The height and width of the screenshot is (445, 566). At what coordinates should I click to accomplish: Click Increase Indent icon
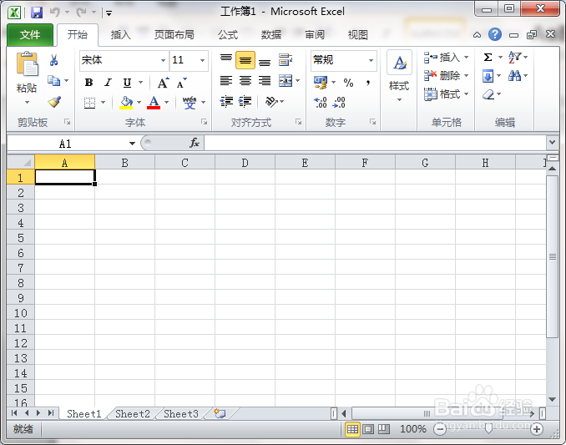[x=245, y=102]
